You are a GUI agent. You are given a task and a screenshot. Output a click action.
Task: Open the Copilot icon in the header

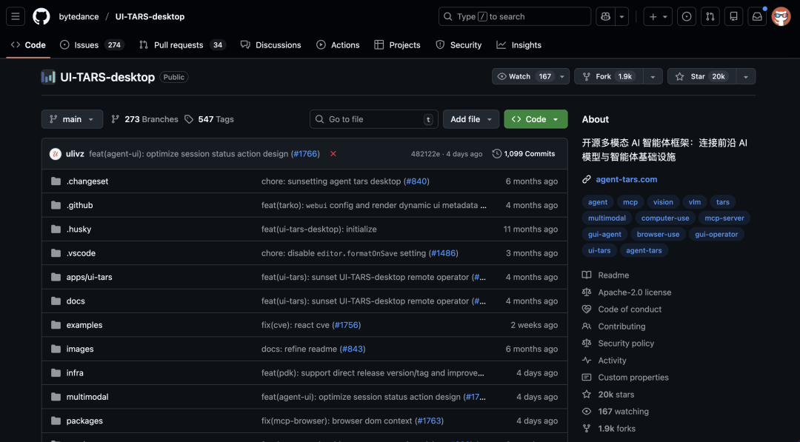coord(607,16)
